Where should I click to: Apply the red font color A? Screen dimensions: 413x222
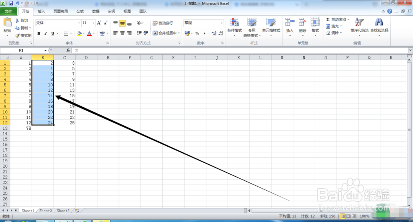89,33
